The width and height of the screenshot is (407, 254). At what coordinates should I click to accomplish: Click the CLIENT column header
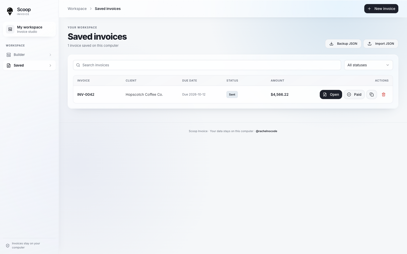click(131, 81)
